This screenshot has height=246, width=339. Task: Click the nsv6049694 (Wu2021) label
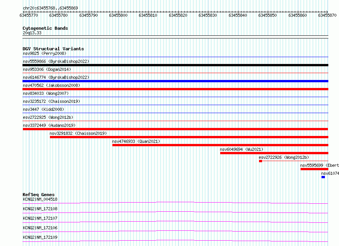pyautogui.click(x=241, y=149)
